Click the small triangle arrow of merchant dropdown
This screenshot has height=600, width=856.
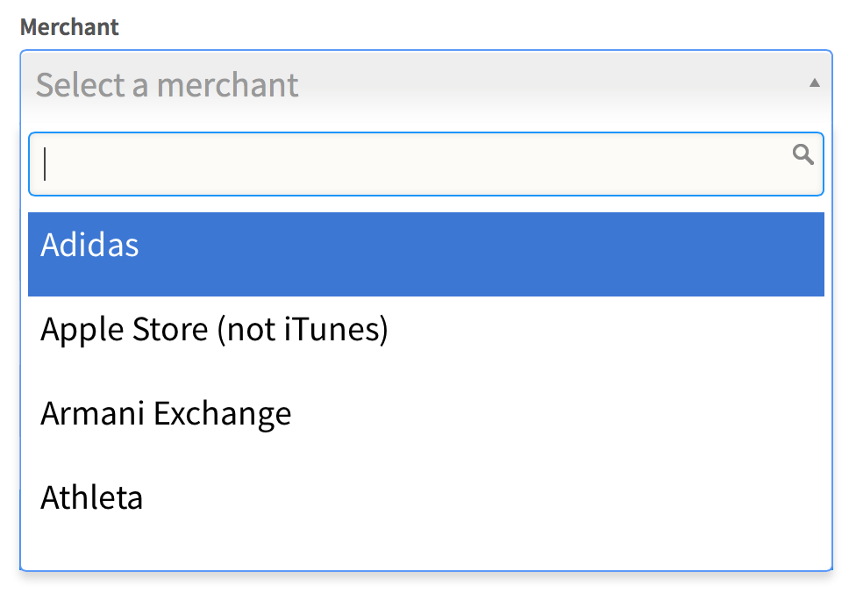(814, 83)
